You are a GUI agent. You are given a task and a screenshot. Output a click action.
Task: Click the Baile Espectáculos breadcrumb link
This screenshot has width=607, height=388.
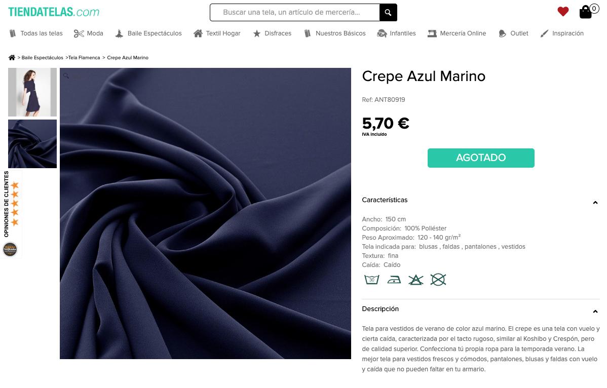click(x=42, y=58)
